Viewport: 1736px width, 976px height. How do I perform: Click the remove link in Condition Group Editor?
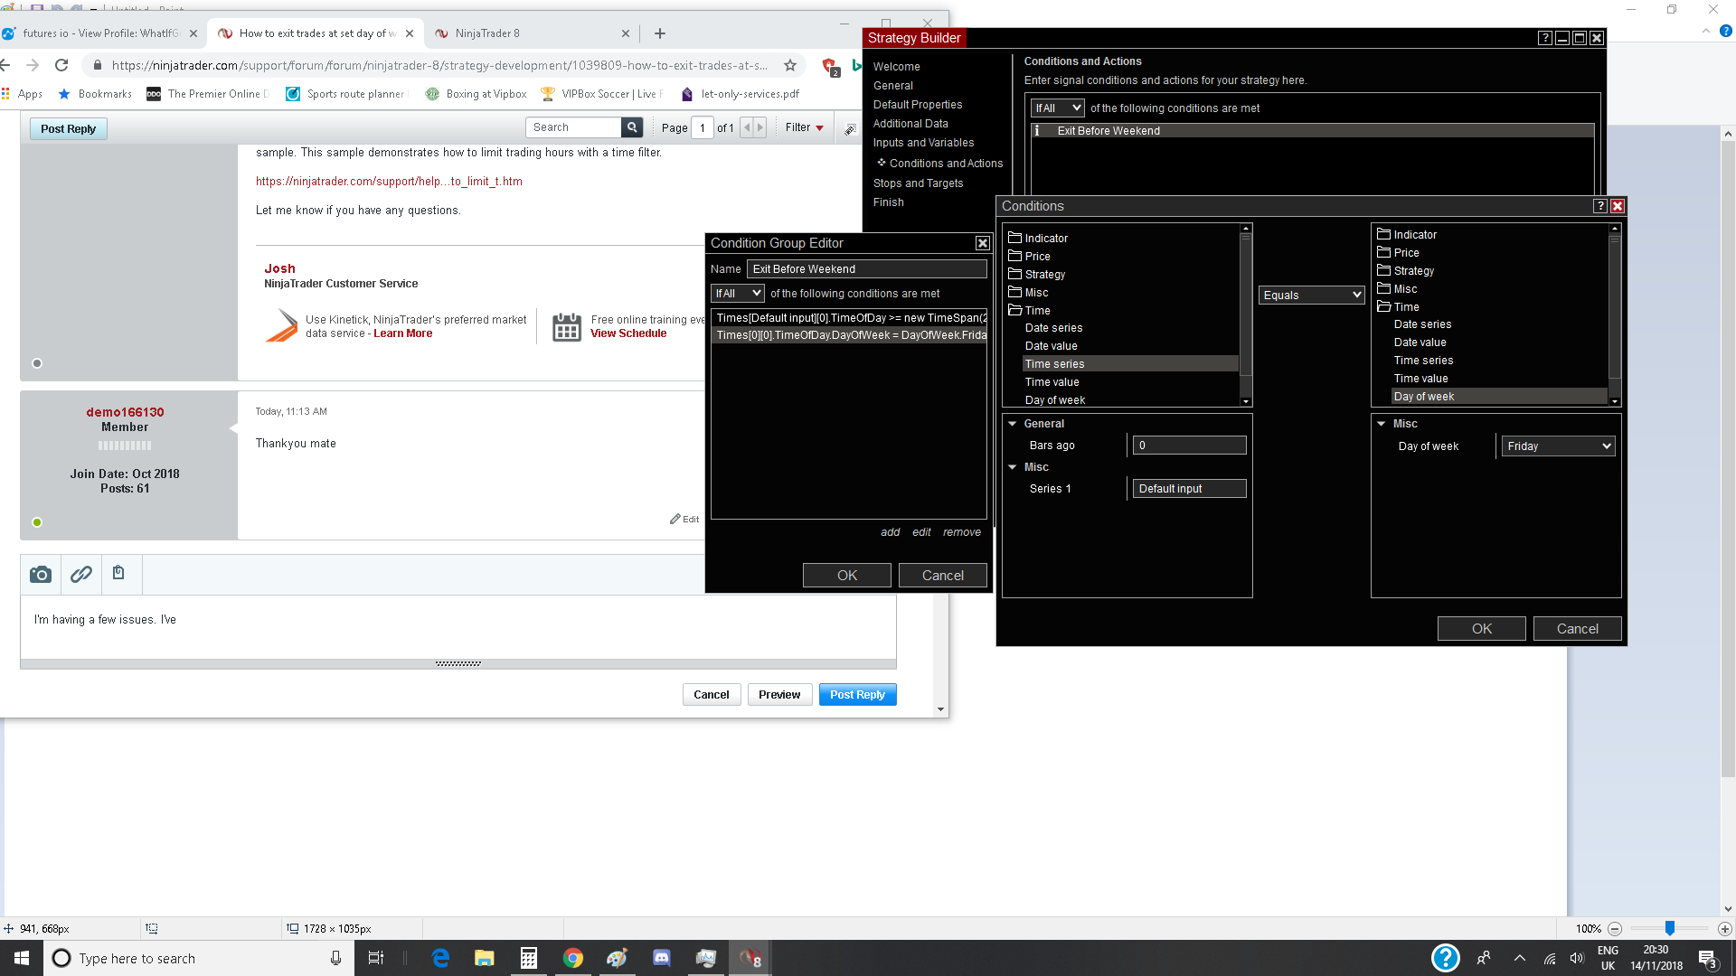pos(961,532)
